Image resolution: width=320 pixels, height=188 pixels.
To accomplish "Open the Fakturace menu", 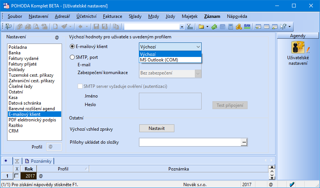I will click(x=112, y=16).
